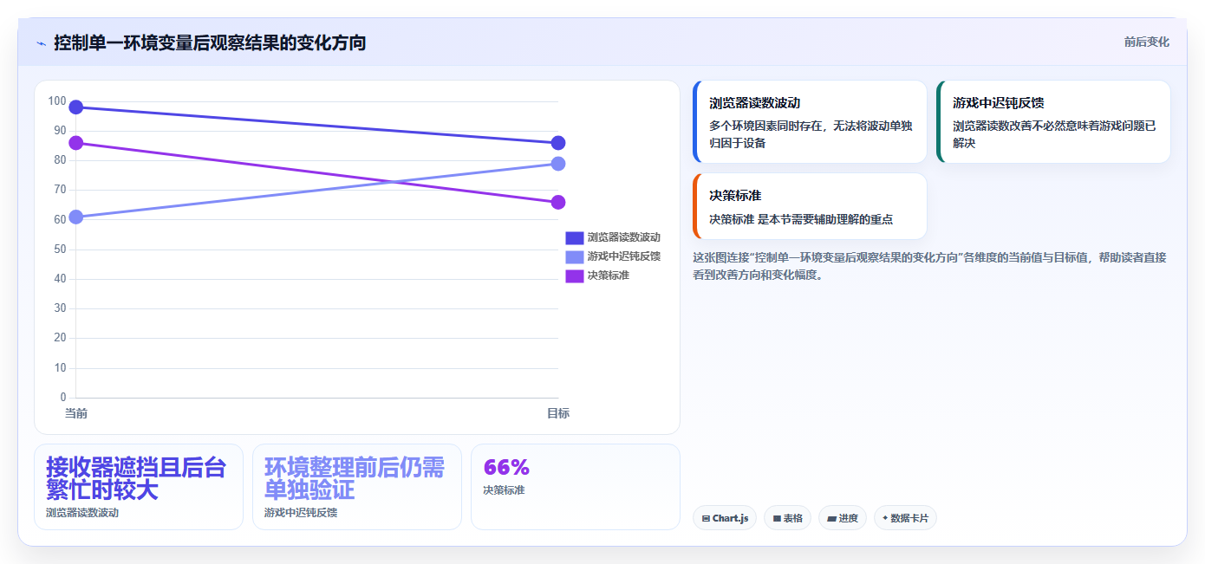Image resolution: width=1205 pixels, height=564 pixels.
Task: Click legend label 游戏中迟钝反馈
Action: pos(624,256)
